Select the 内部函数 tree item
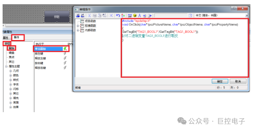The image size is (253, 131). (90, 30)
